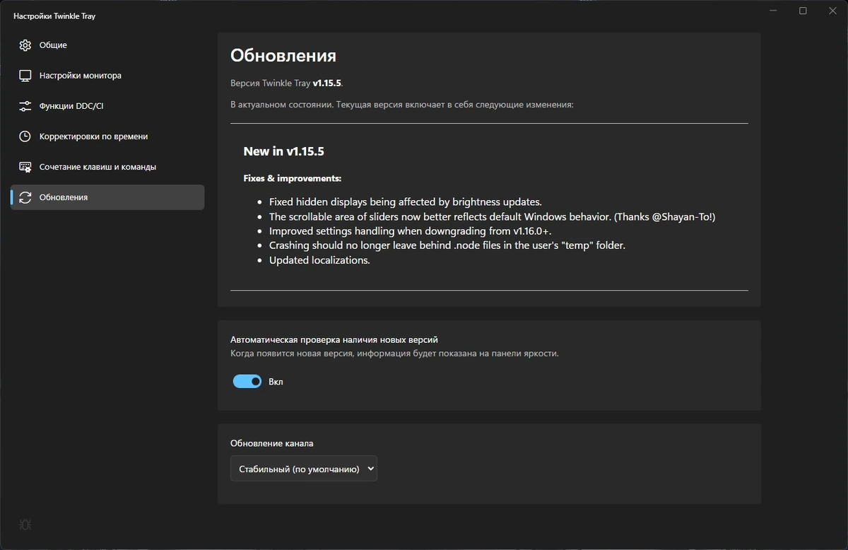Viewport: 848px width, 550px height.
Task: Click the gear icon beside Общие
Action: (x=25, y=45)
